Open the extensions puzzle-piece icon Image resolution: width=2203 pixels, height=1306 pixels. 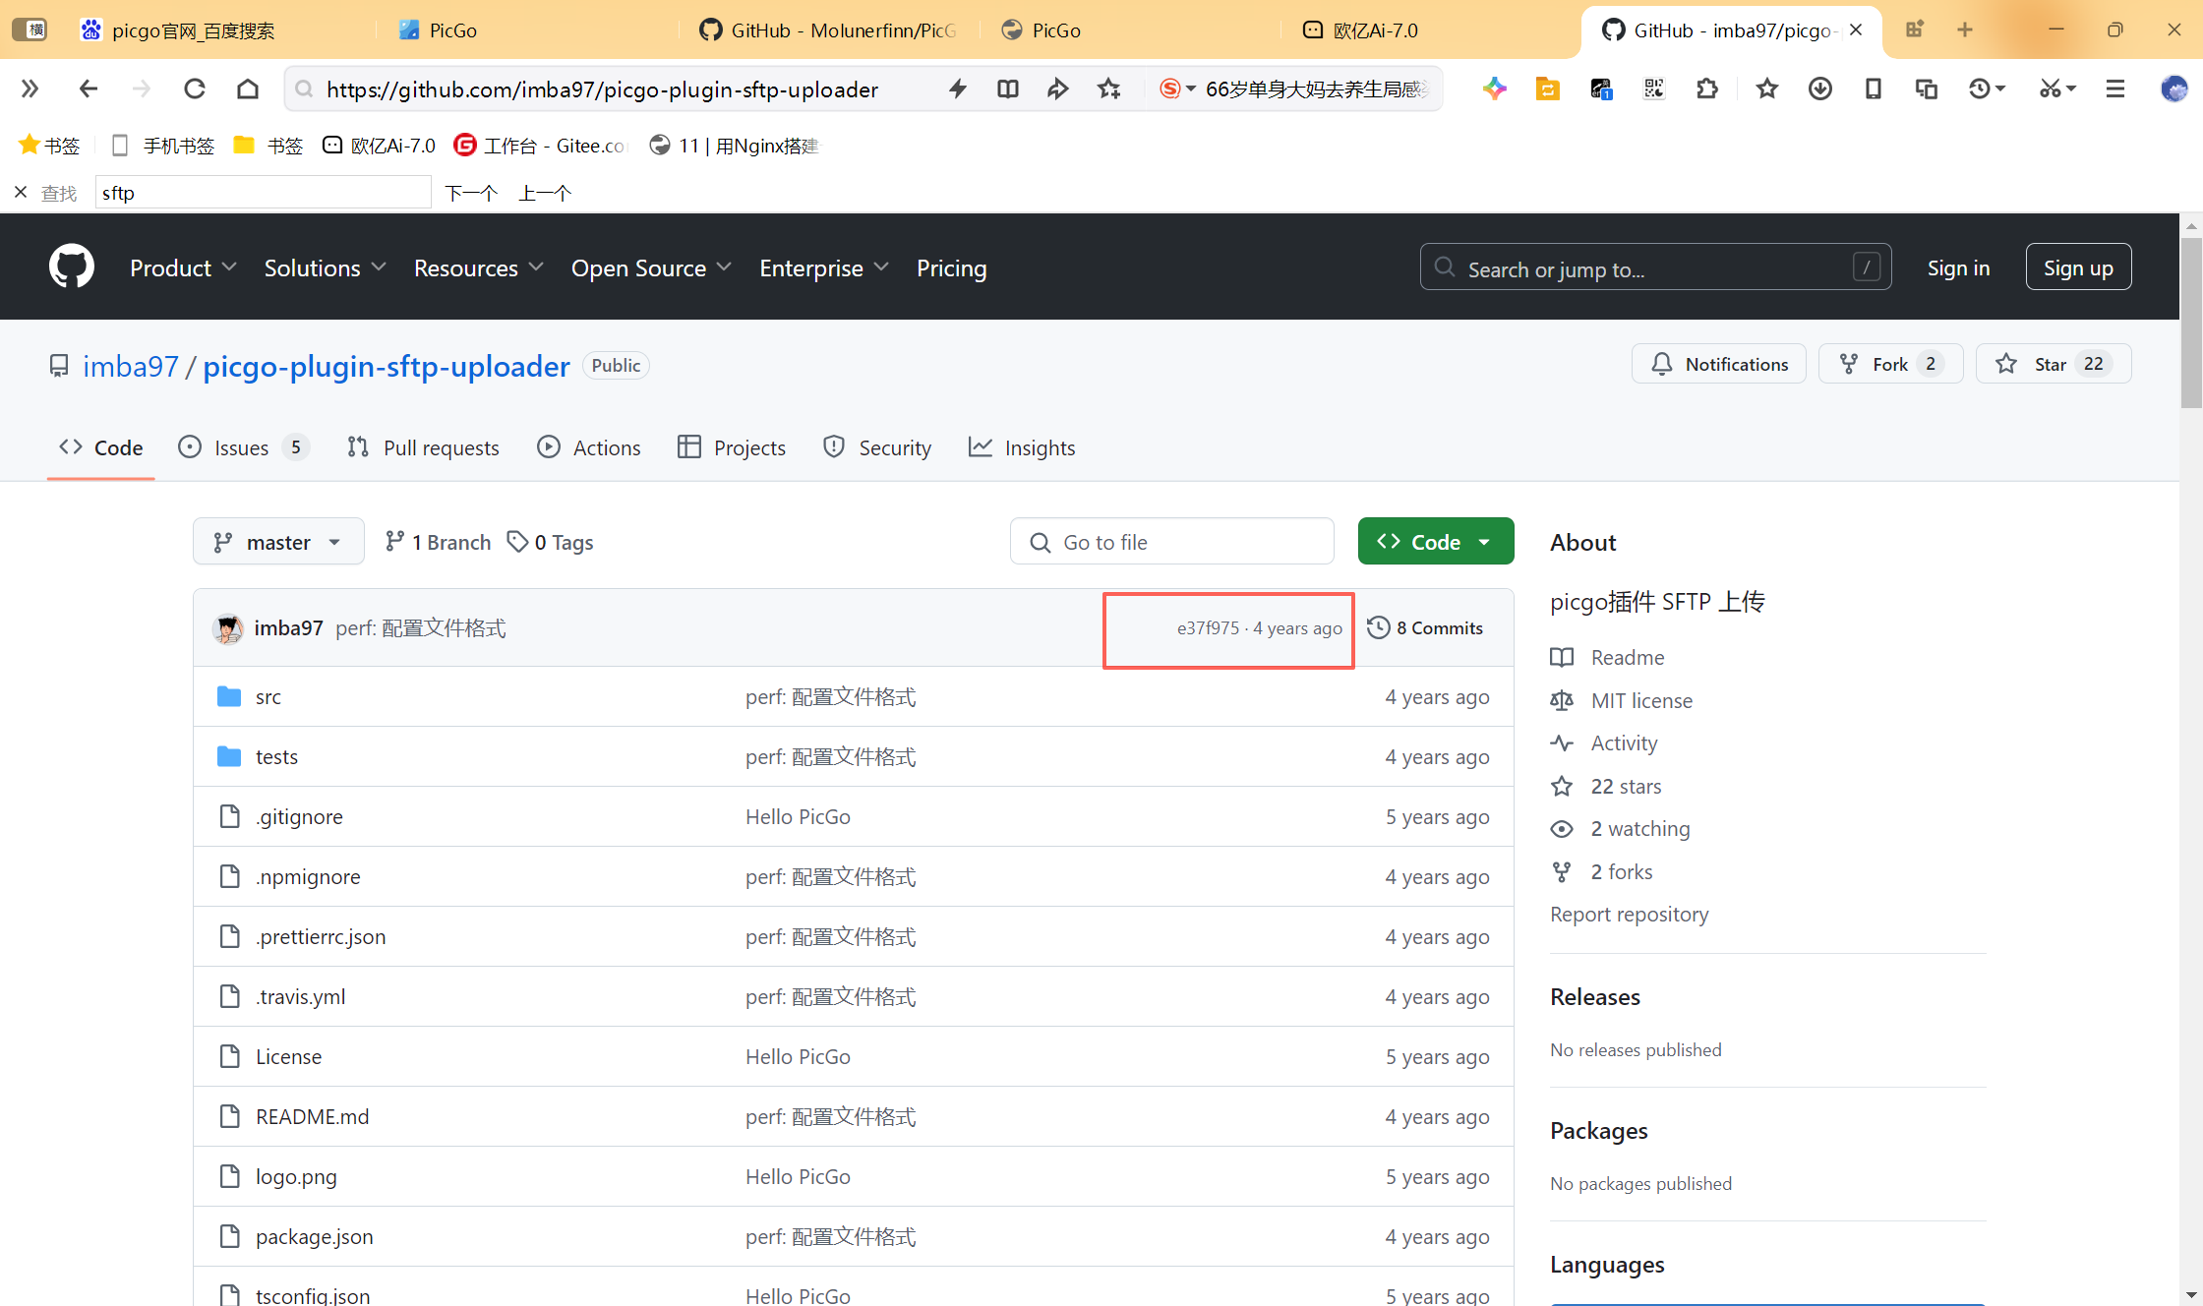pos(1707,89)
